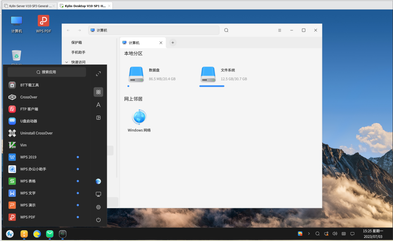Click the search apps field
393x241 pixels.
[x=46, y=72]
